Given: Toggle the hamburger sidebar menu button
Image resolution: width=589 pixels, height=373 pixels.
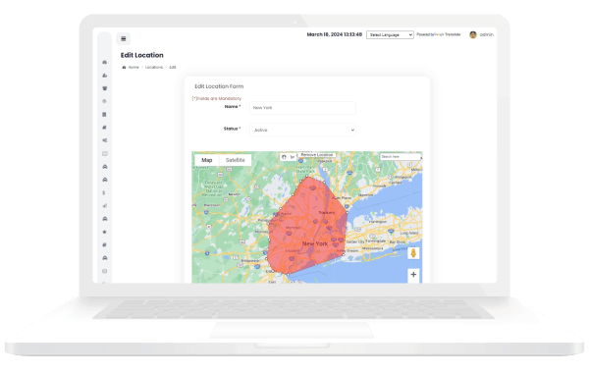Looking at the screenshot, I should [x=124, y=38].
